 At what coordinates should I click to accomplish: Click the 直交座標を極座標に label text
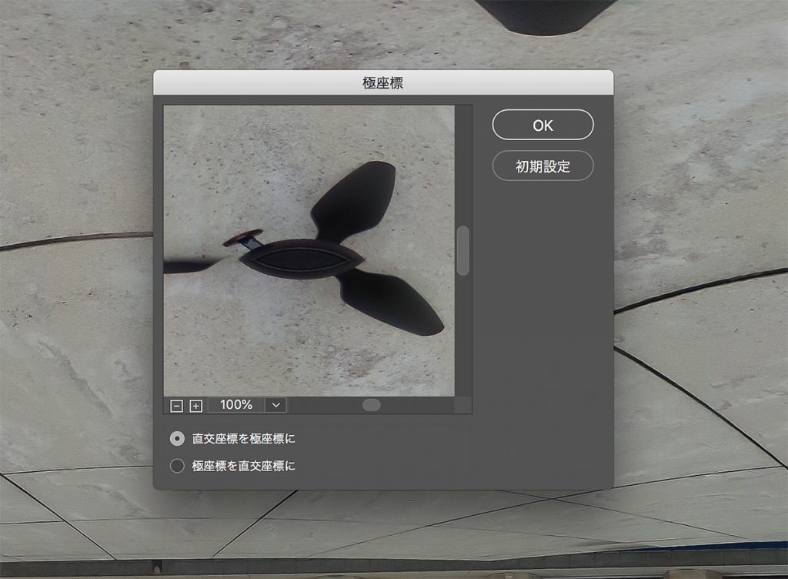243,439
